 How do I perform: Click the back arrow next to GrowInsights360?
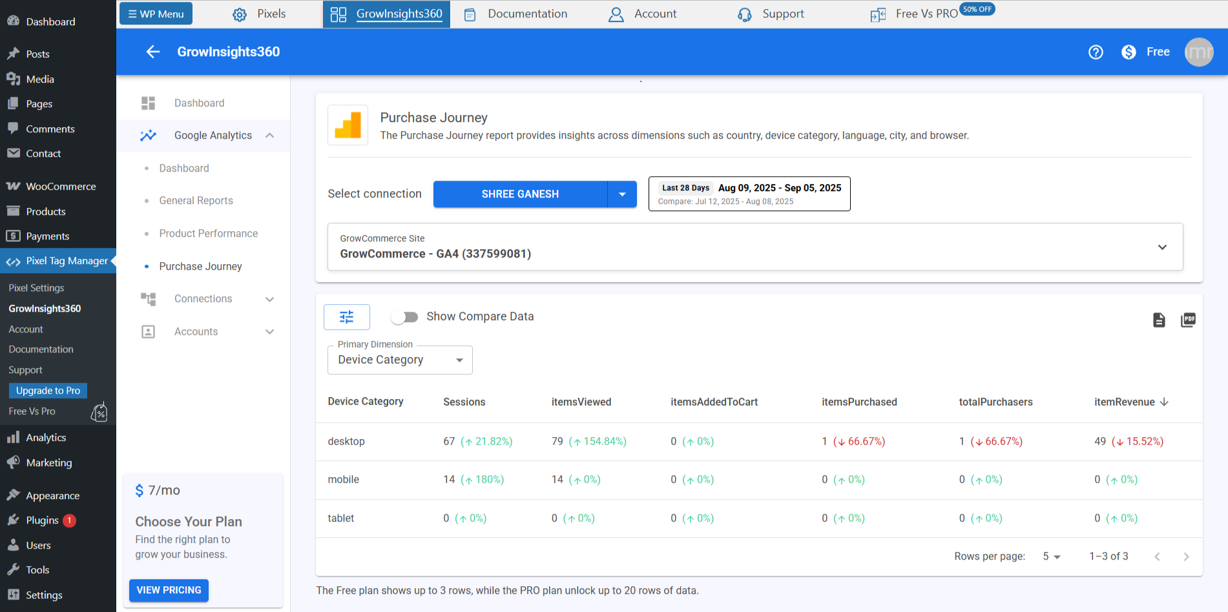[152, 52]
